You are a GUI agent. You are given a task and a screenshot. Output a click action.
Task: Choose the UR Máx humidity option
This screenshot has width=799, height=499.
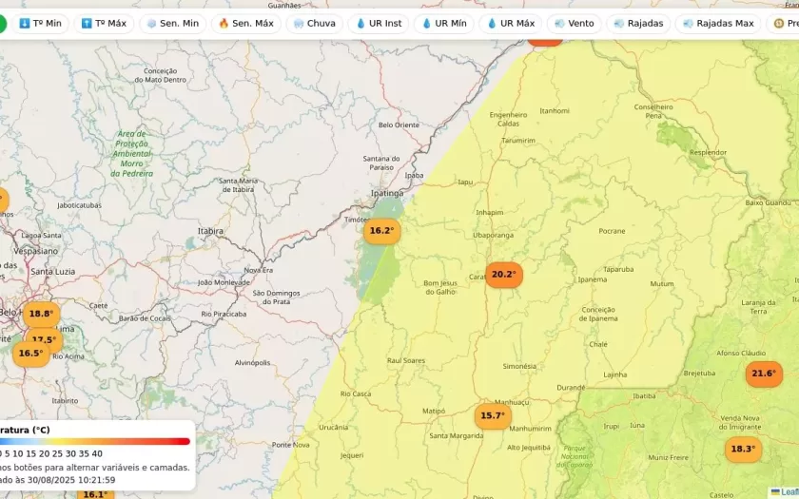pyautogui.click(x=510, y=23)
